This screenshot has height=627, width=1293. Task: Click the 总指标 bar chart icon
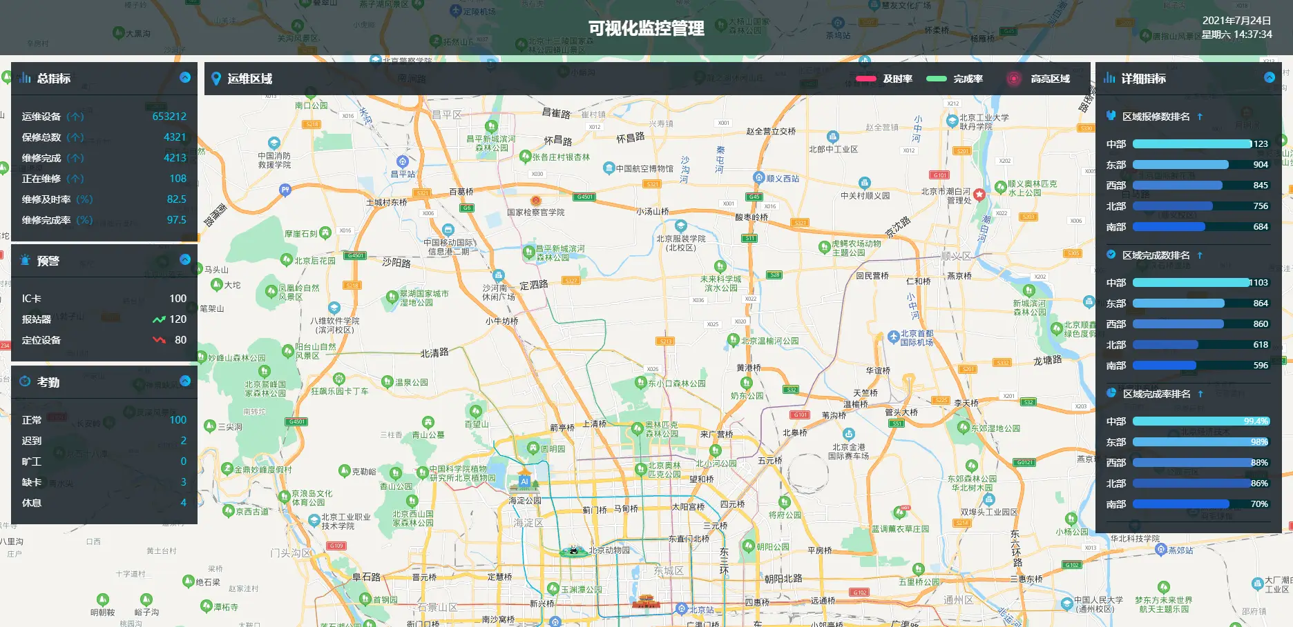[25, 78]
